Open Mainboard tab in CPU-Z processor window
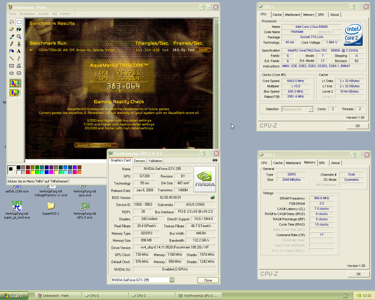Viewport: 375px width, 300px height. [292, 15]
